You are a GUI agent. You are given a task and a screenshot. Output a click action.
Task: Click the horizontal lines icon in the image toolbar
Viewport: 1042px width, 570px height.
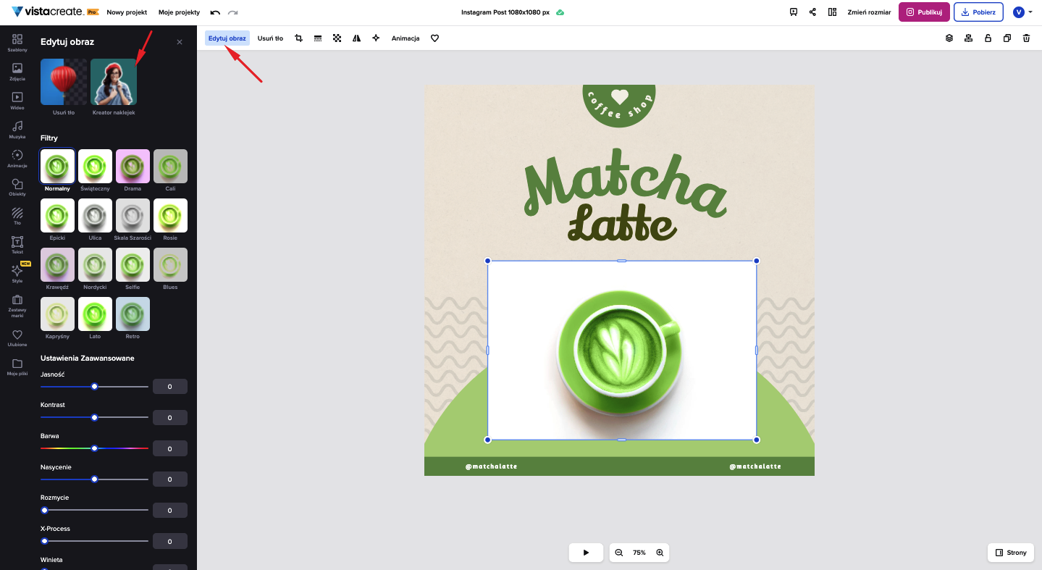(318, 38)
